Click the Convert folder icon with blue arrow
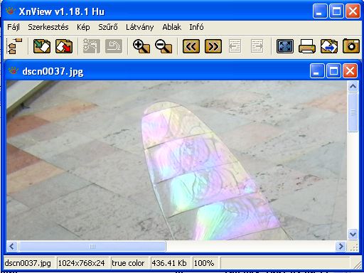The width and height of the screenshot is (364, 273). (329, 46)
